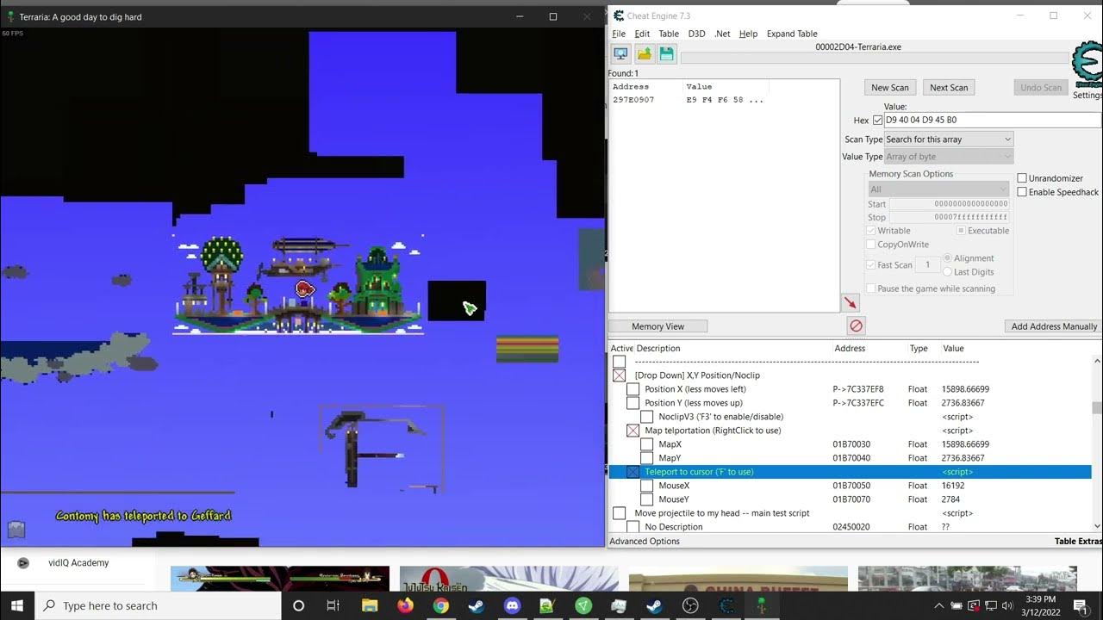Image resolution: width=1103 pixels, height=620 pixels.
Task: Launch Firefox from the taskbar
Action: 405,605
